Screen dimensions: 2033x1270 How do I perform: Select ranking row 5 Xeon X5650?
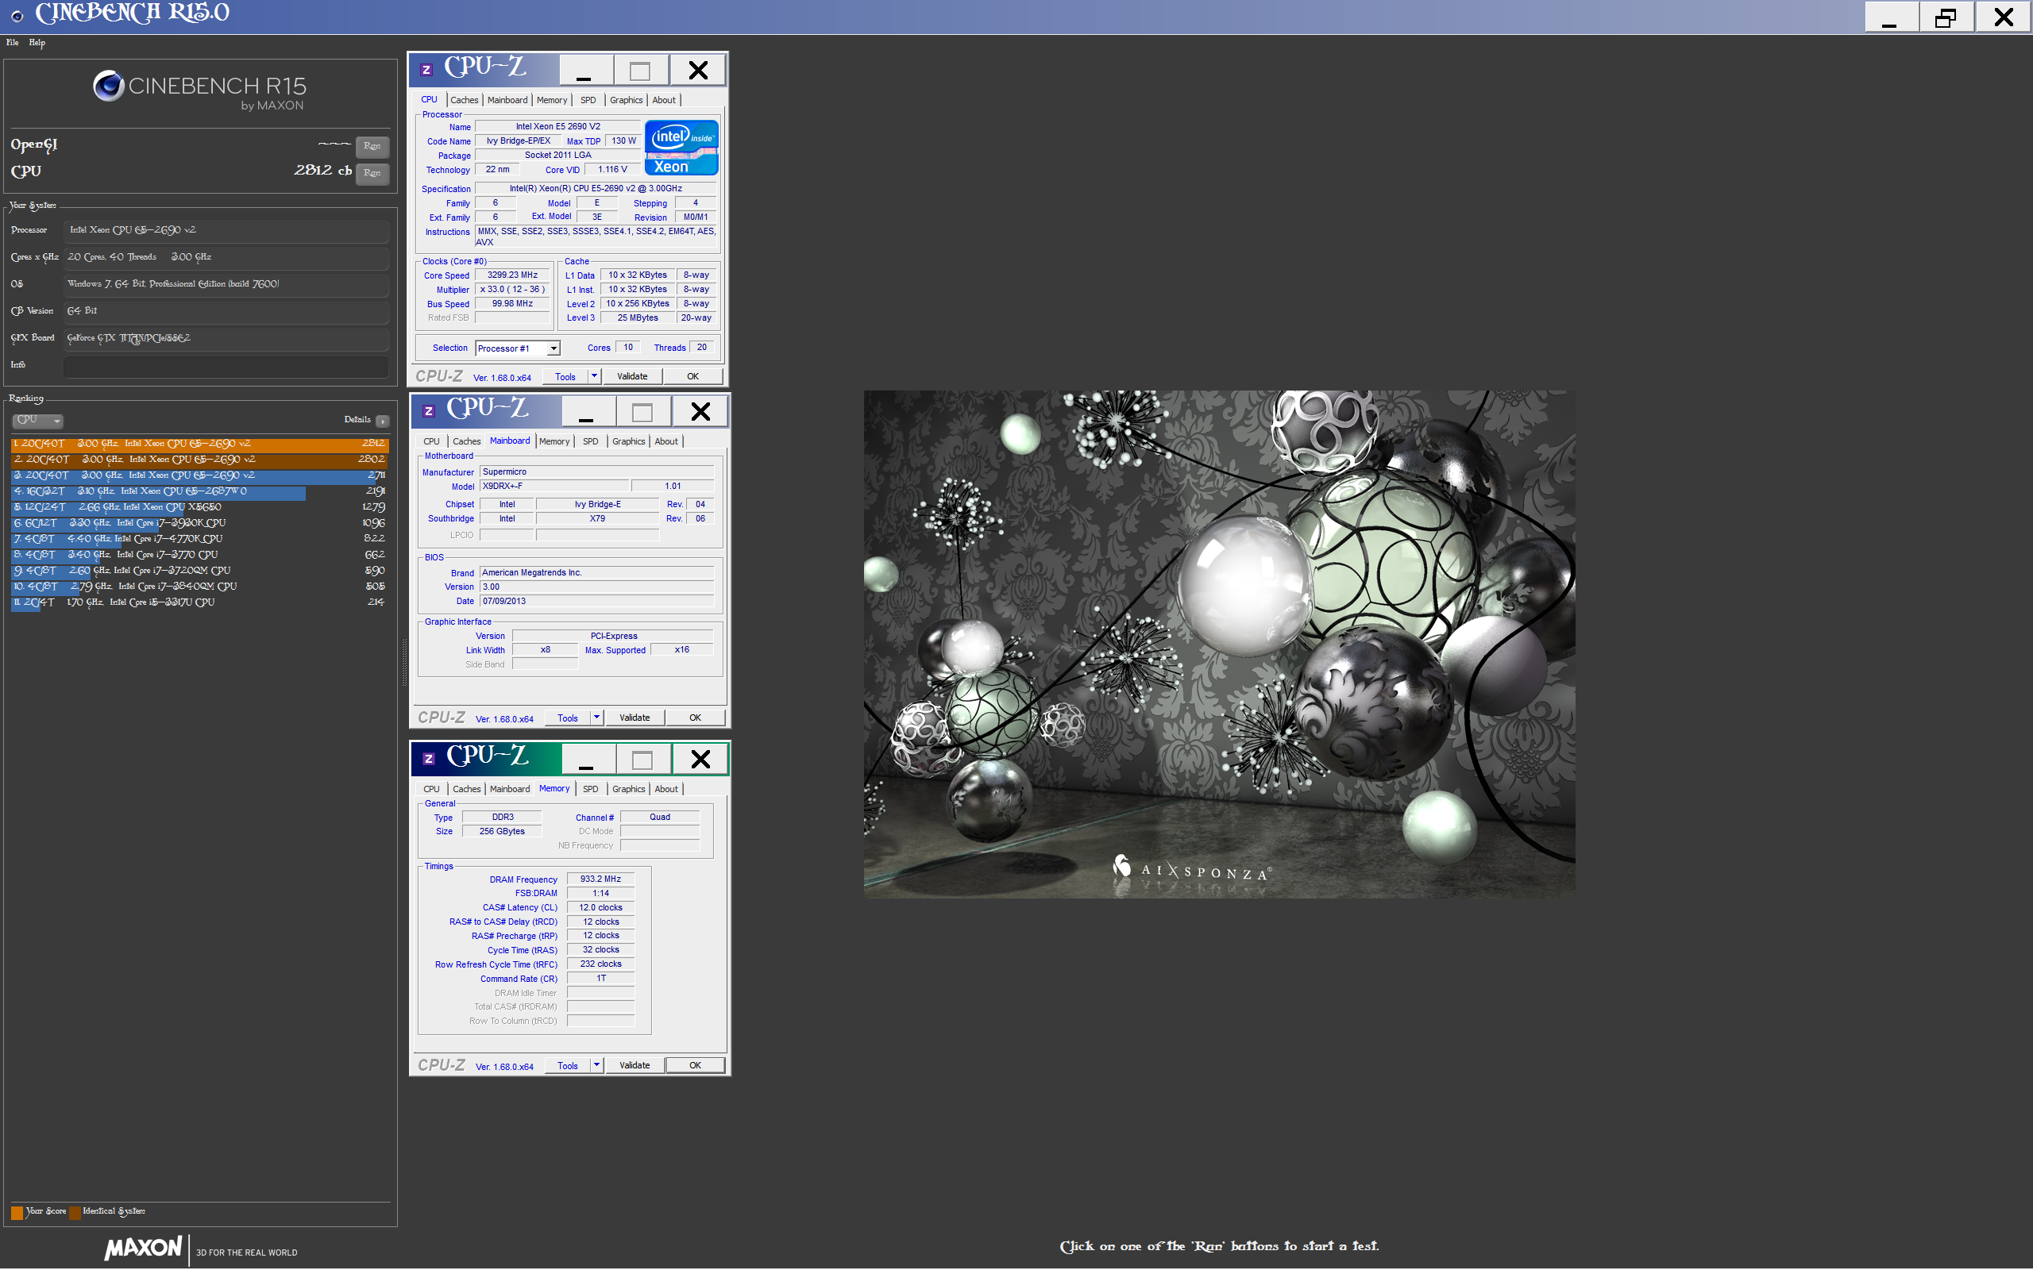200,507
